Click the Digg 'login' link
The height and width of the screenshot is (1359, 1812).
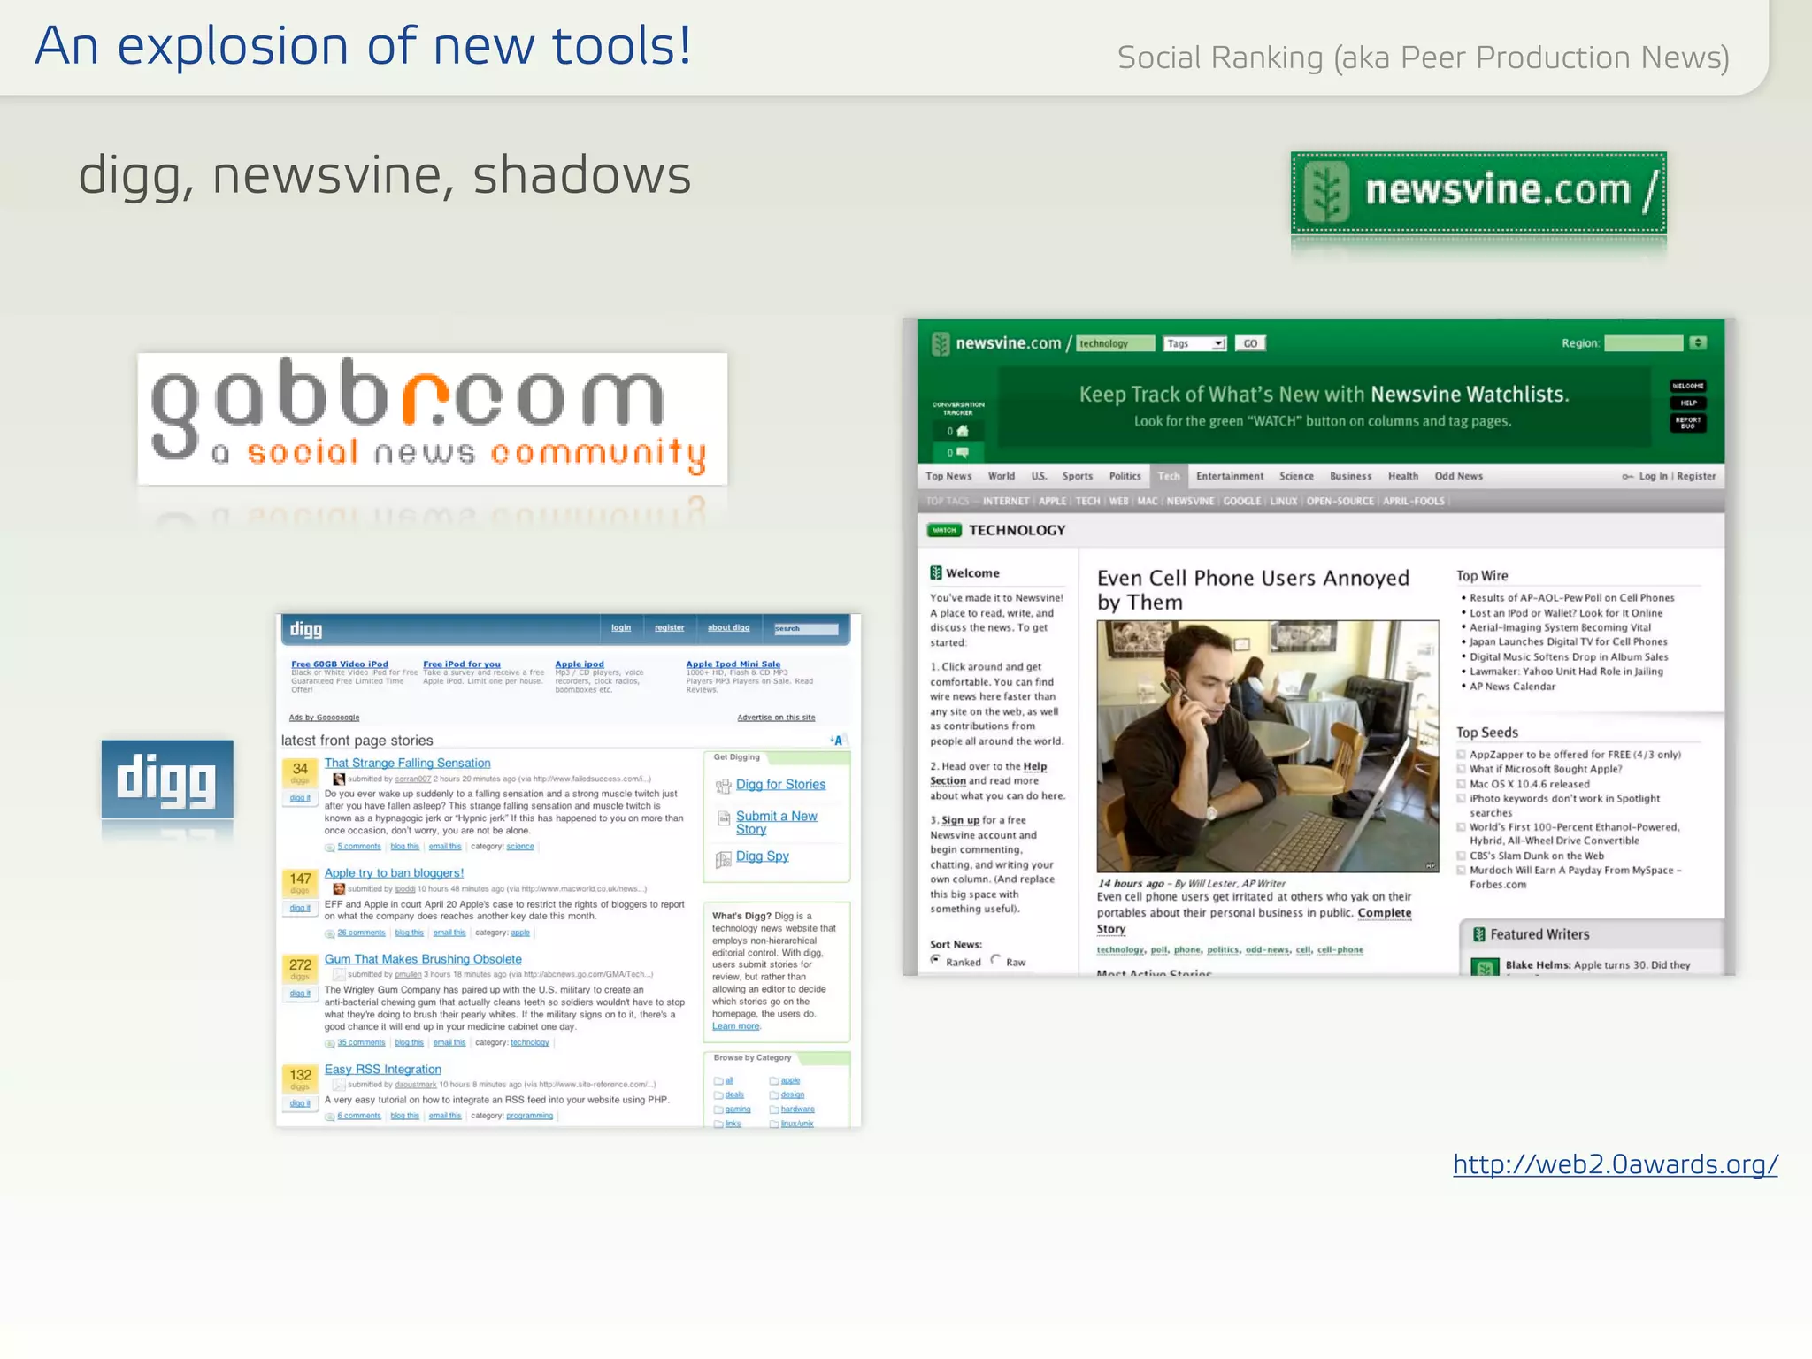(621, 628)
